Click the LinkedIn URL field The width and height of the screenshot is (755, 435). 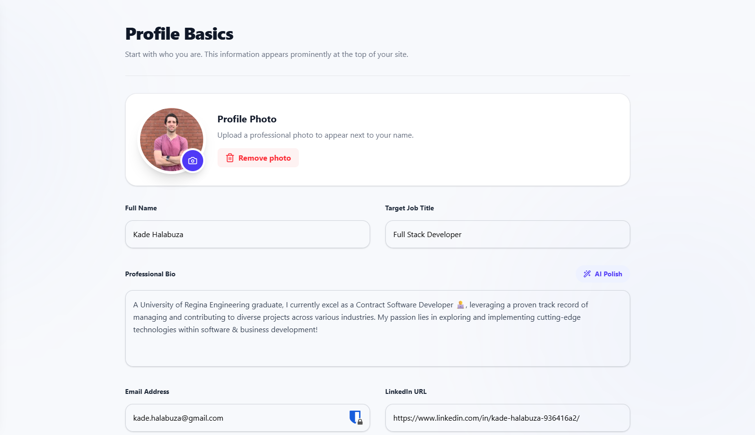(x=507, y=417)
